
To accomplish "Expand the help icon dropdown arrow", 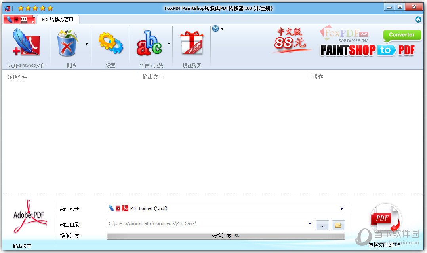I will [x=223, y=29].
